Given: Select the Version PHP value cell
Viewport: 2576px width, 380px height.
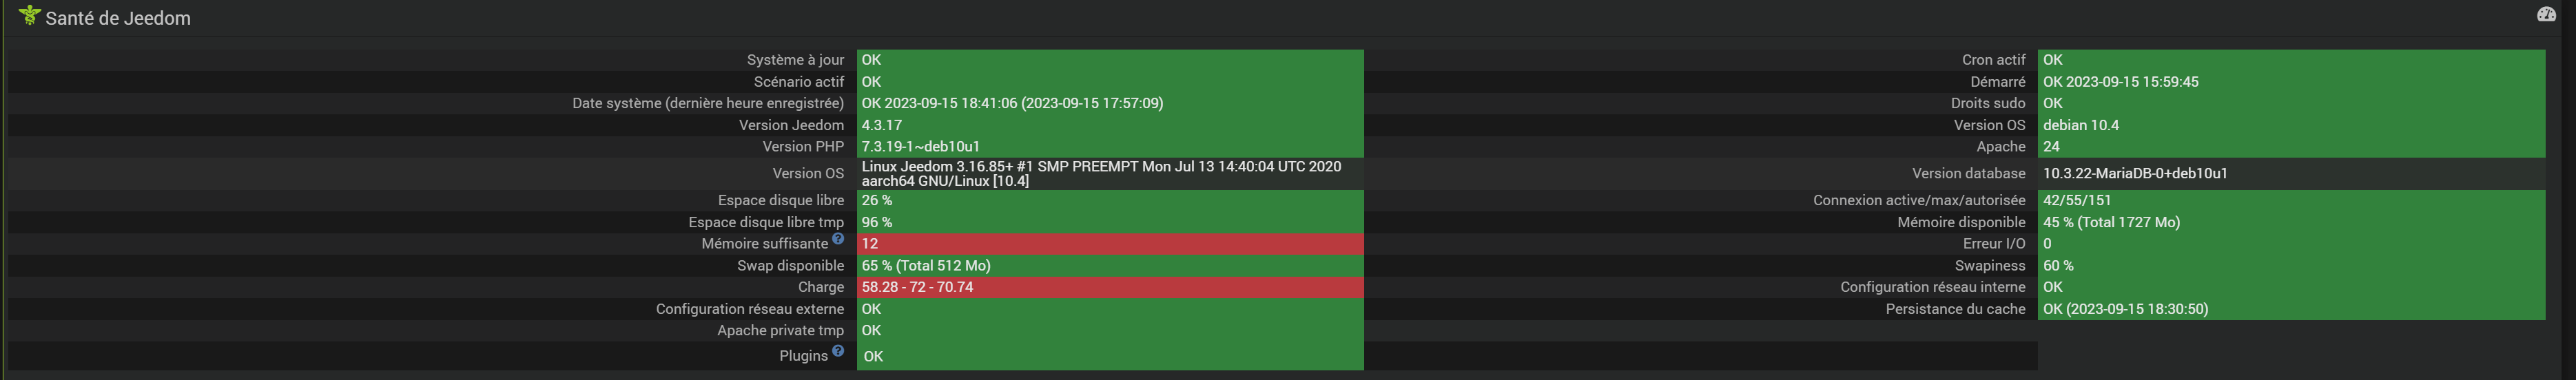Looking at the screenshot, I should click(x=1109, y=147).
